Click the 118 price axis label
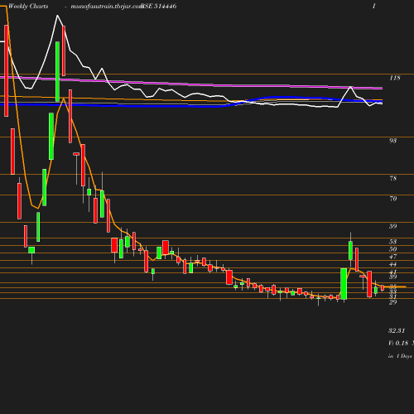This screenshot has height=414, width=414. point(395,78)
